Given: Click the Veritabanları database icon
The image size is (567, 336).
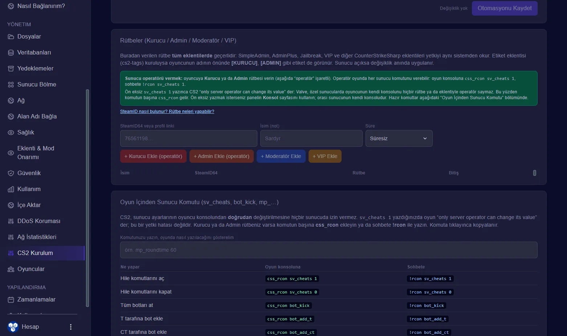Looking at the screenshot, I should [x=11, y=53].
